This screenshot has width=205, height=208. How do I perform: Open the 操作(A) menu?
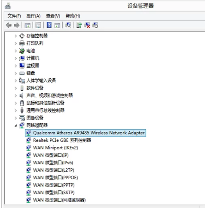(x=34, y=16)
